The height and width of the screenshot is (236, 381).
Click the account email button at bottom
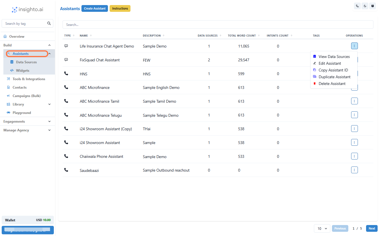click(28, 230)
